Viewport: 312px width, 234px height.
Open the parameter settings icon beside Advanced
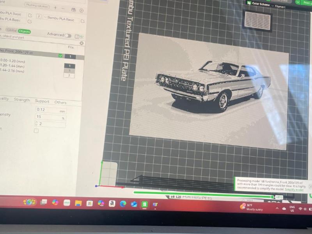pyautogui.click(x=77, y=36)
